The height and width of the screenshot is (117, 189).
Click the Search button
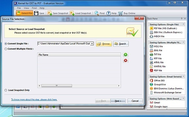tap(121, 44)
